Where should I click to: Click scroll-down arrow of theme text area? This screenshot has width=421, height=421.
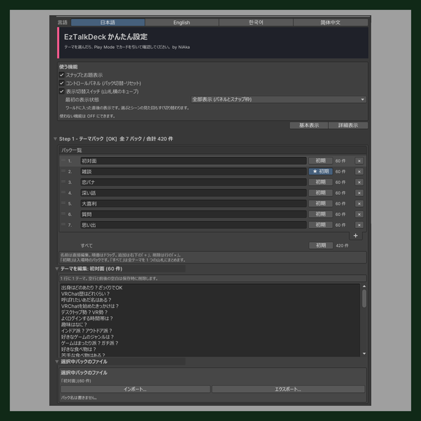364,354
